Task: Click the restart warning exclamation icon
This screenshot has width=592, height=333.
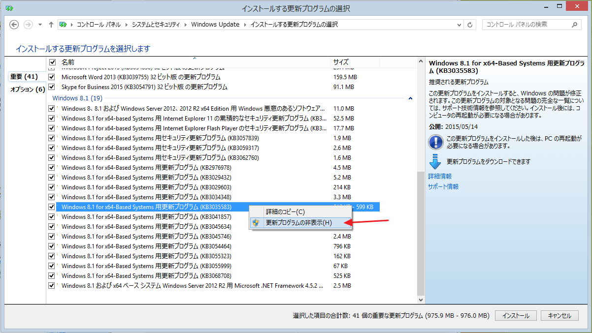Action: click(436, 142)
